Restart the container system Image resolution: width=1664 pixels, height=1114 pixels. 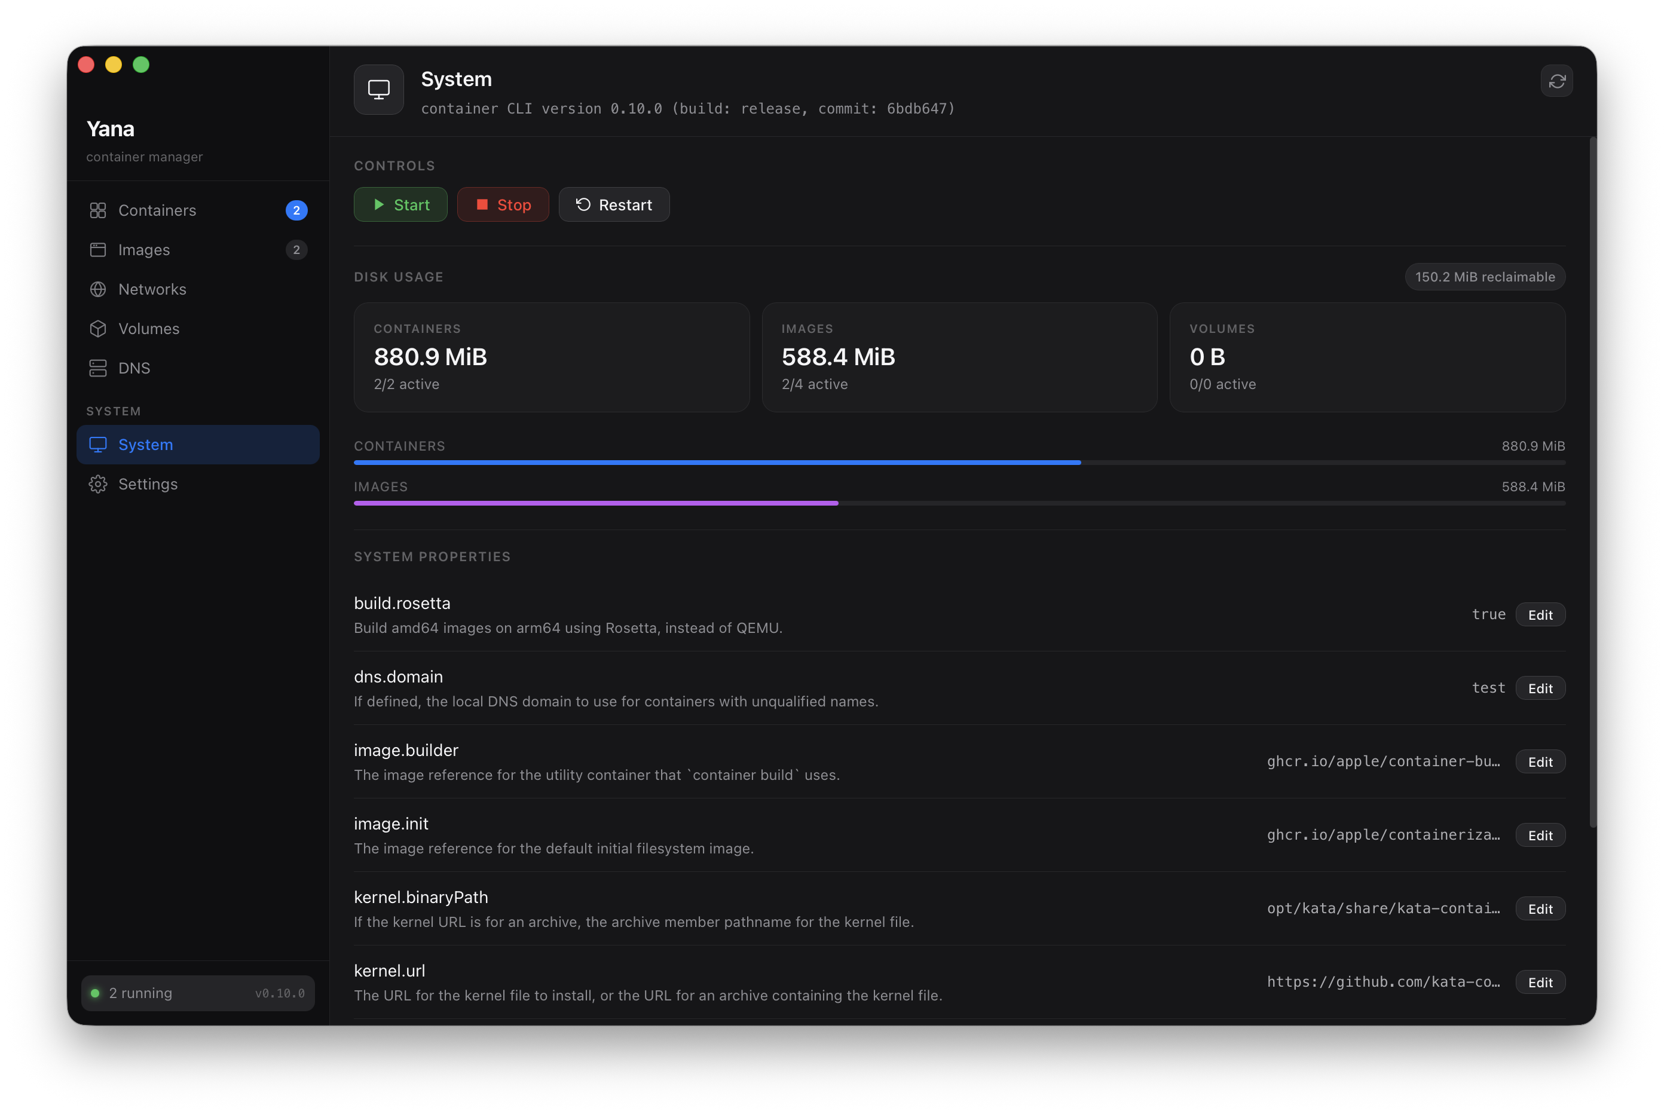pyautogui.click(x=614, y=204)
